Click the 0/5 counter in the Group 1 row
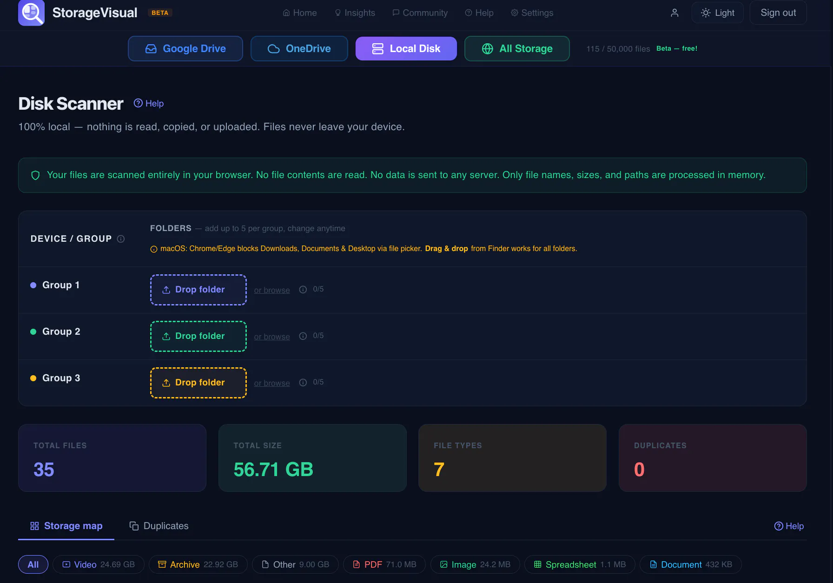Image resolution: width=833 pixels, height=583 pixels. pyautogui.click(x=318, y=289)
